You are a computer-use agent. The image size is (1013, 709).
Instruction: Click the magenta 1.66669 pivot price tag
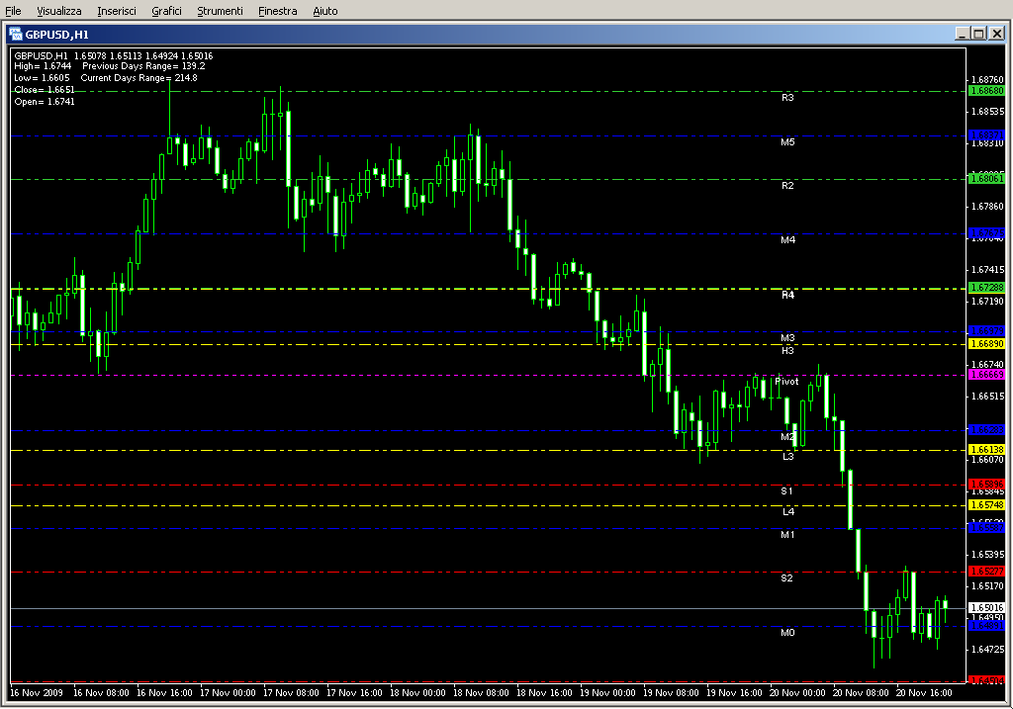click(986, 375)
